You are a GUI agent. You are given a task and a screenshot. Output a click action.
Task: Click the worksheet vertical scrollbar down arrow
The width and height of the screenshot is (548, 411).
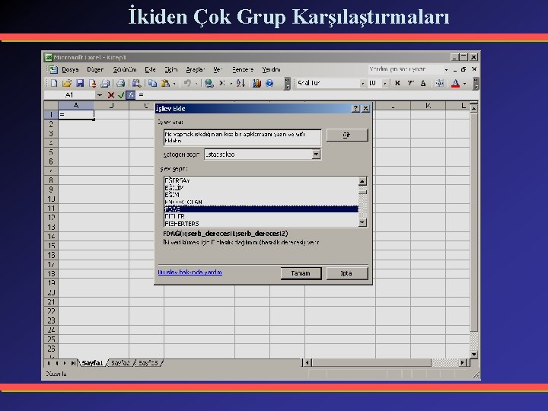[474, 354]
